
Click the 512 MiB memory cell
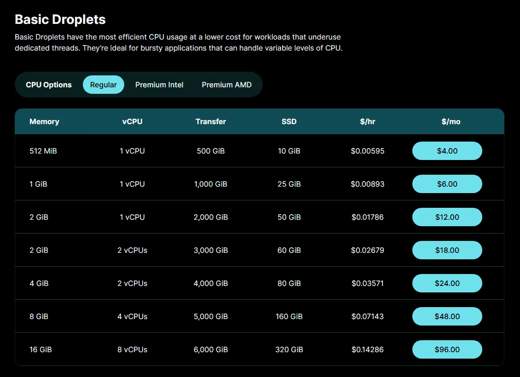[43, 151]
